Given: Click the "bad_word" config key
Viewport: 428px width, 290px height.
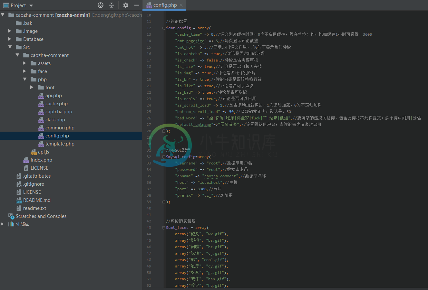Looking at the screenshot, I should coord(186,118).
